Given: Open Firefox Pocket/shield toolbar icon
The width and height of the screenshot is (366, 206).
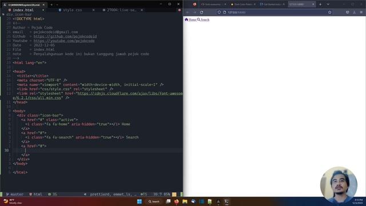Looking at the screenshot, I should (x=347, y=12).
